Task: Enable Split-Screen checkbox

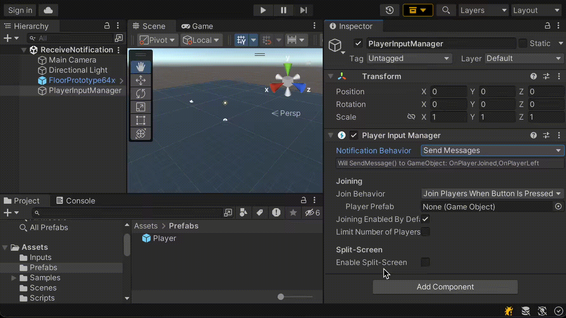Action: coord(425,262)
